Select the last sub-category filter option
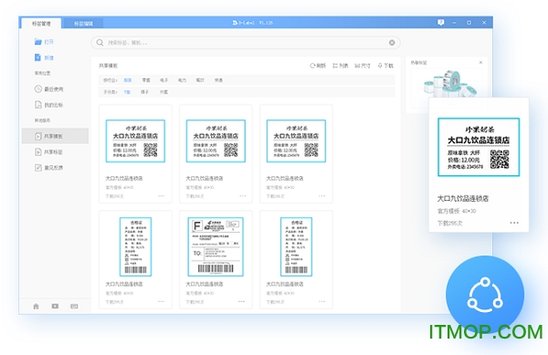The width and height of the screenshot is (548, 355). point(163,92)
